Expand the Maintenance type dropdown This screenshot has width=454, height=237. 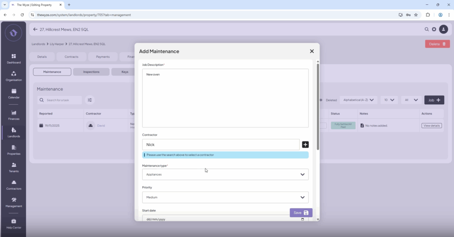[225, 174]
